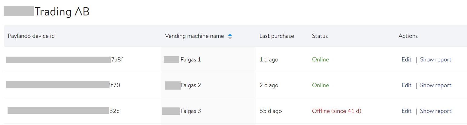Click device id ending in 7a8f
The height and width of the screenshot is (125, 467).
point(65,60)
